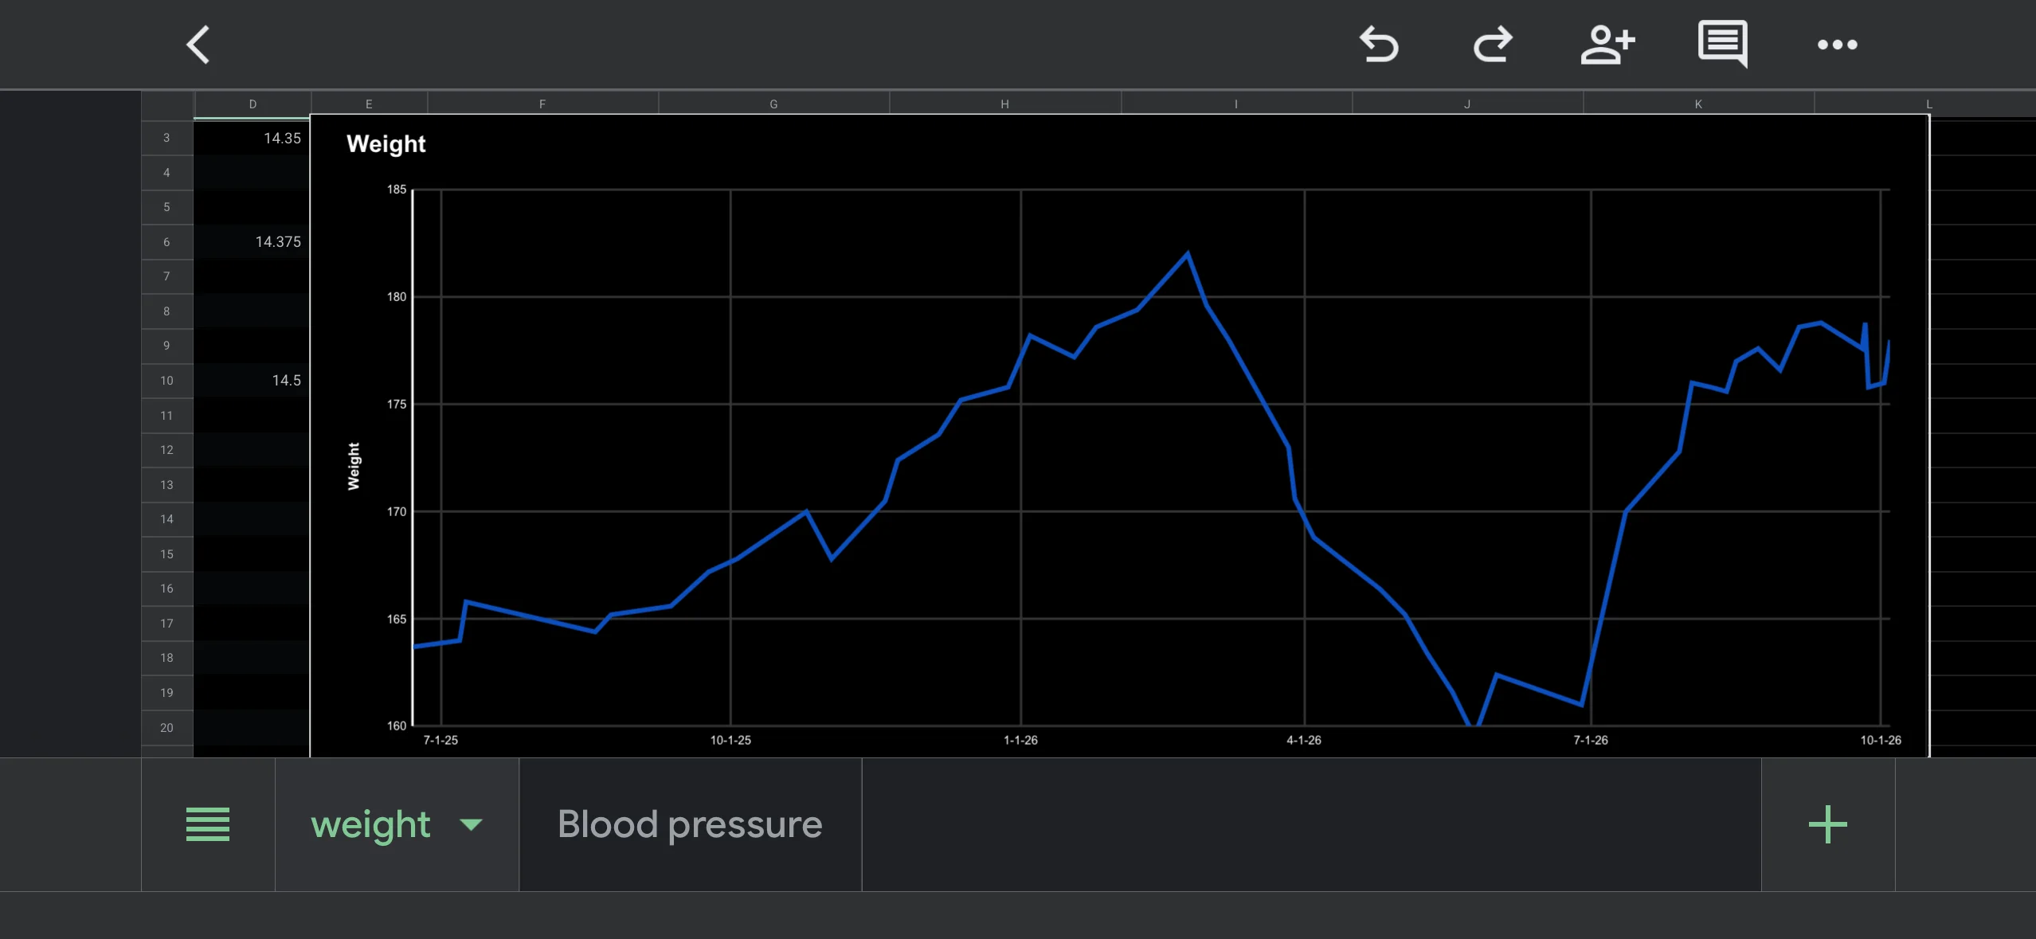Undo the last action
The image size is (2036, 939).
(x=1379, y=45)
